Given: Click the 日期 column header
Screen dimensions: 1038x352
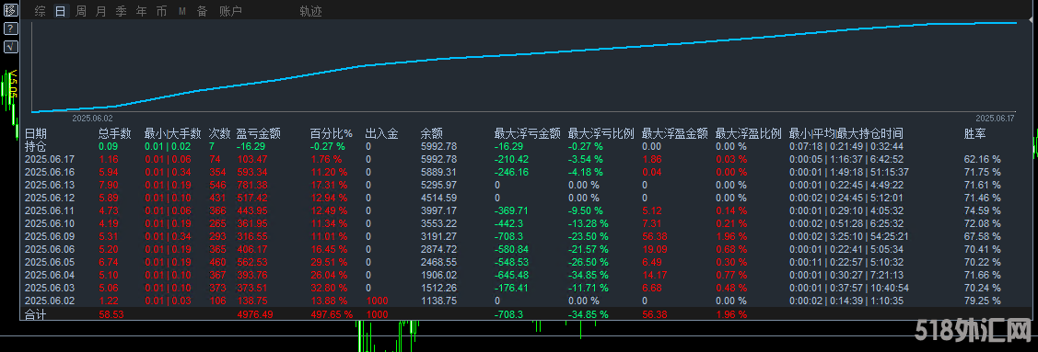Looking at the screenshot, I should coord(36,133).
